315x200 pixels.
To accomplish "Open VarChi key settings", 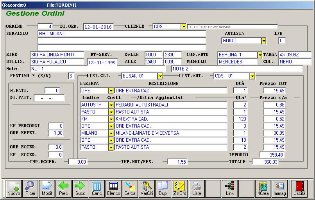I will (x=147, y=188).
